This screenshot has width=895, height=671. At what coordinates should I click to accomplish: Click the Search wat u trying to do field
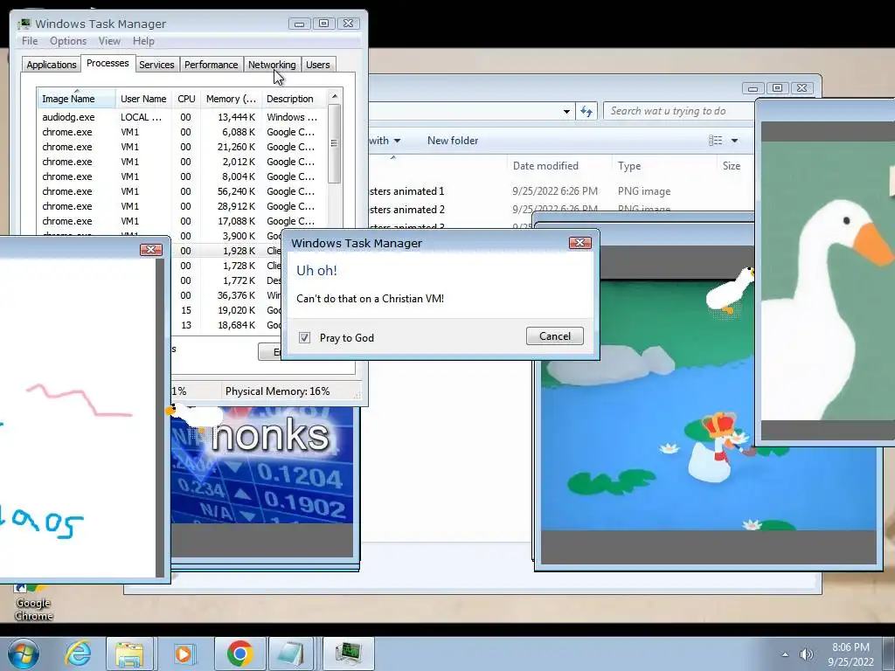tap(679, 111)
